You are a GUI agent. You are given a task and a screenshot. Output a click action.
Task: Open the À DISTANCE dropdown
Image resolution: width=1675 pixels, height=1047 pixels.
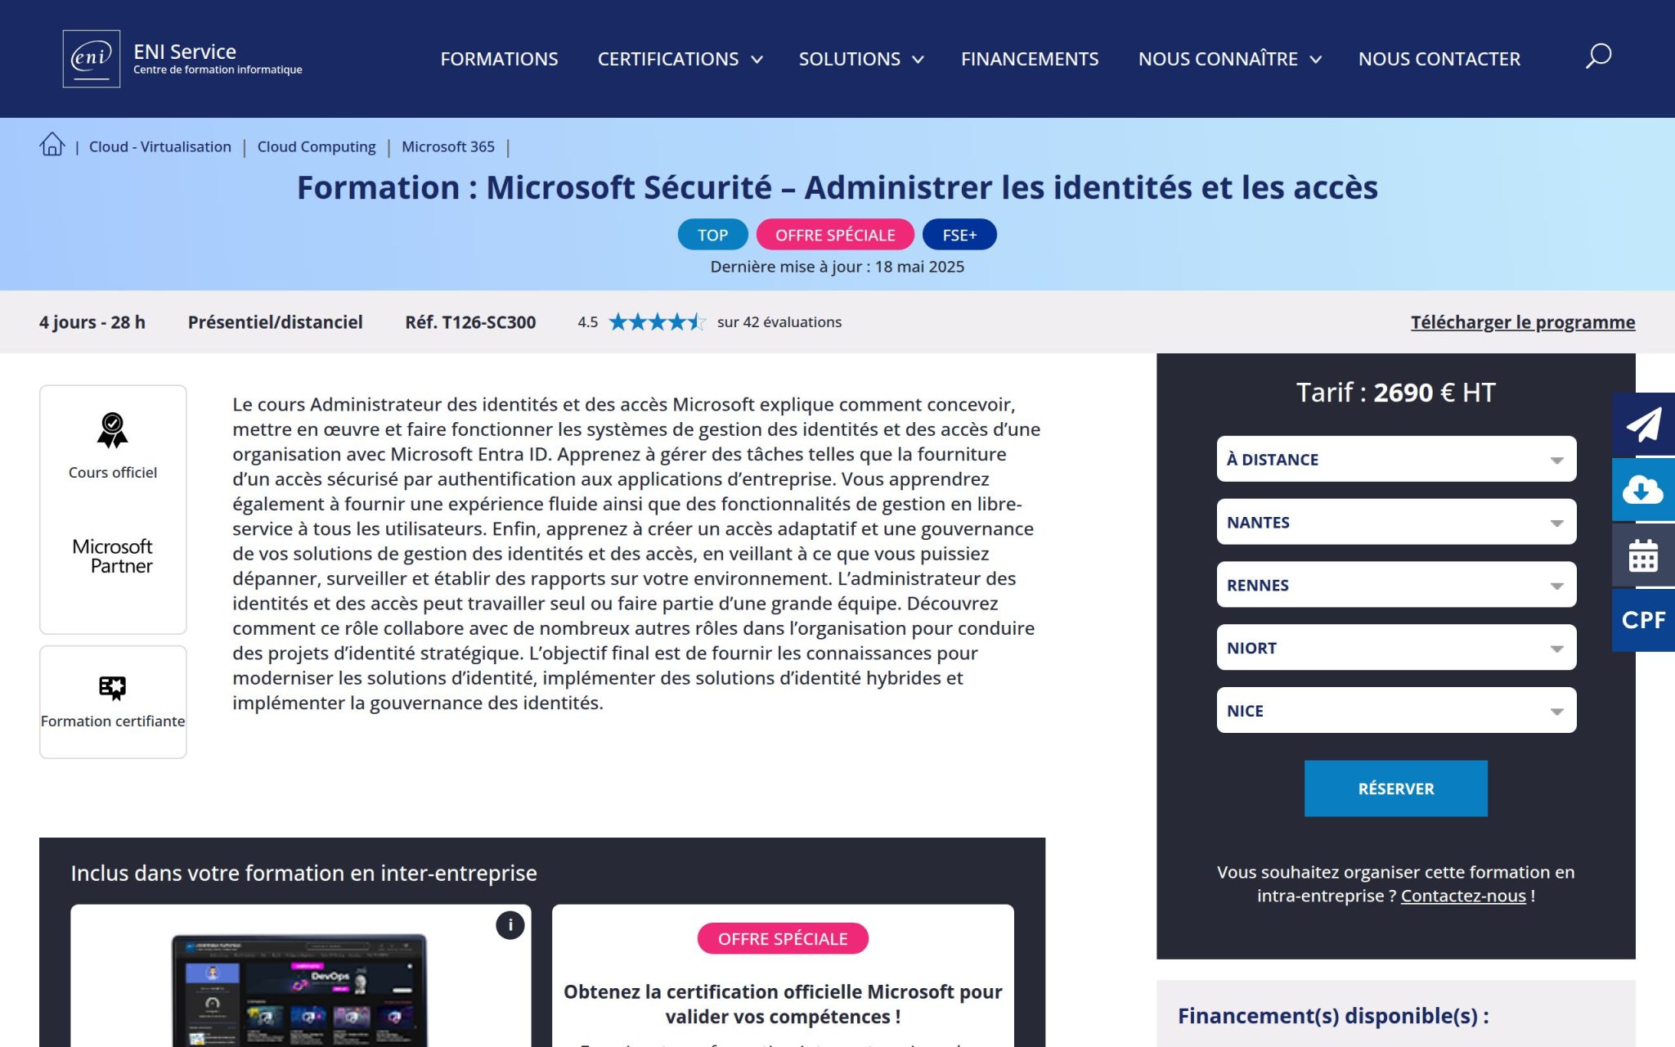click(x=1396, y=459)
